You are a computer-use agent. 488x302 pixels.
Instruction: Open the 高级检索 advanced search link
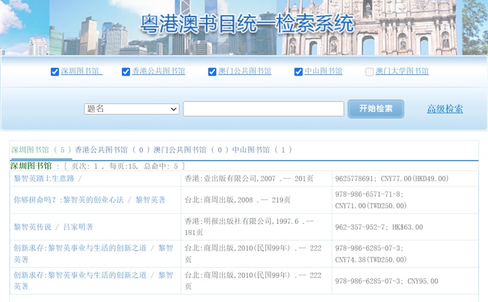(x=445, y=109)
